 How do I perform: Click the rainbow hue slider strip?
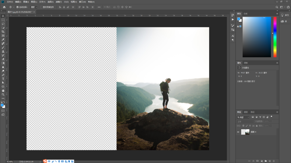(275, 37)
